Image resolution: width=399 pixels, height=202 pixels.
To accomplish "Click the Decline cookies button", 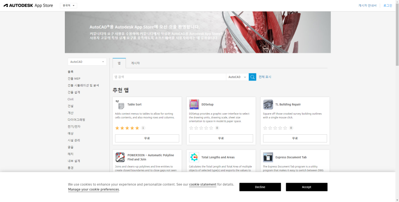I will (260, 187).
